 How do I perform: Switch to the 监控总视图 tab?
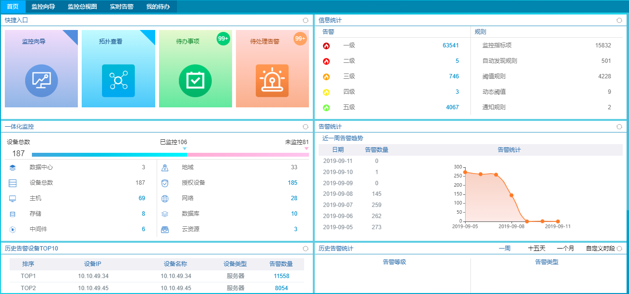click(x=82, y=7)
